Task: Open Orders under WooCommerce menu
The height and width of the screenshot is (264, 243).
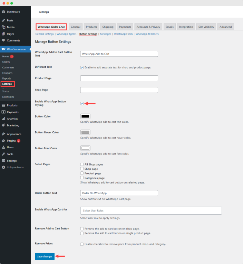Action: tap(6, 62)
